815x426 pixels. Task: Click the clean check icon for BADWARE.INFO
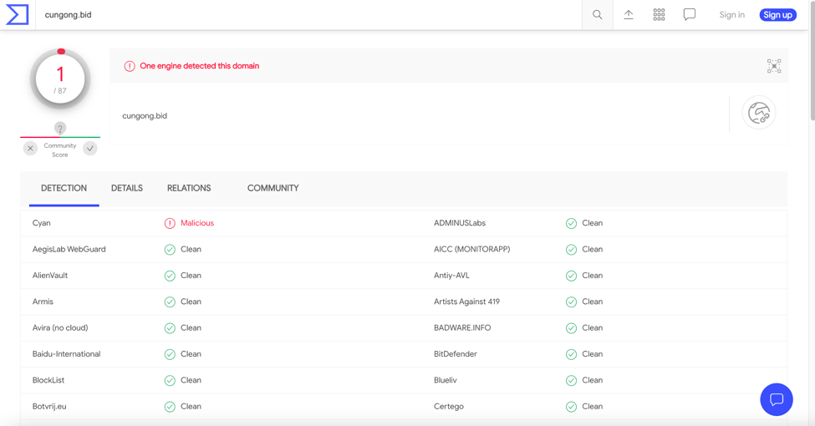[571, 327]
